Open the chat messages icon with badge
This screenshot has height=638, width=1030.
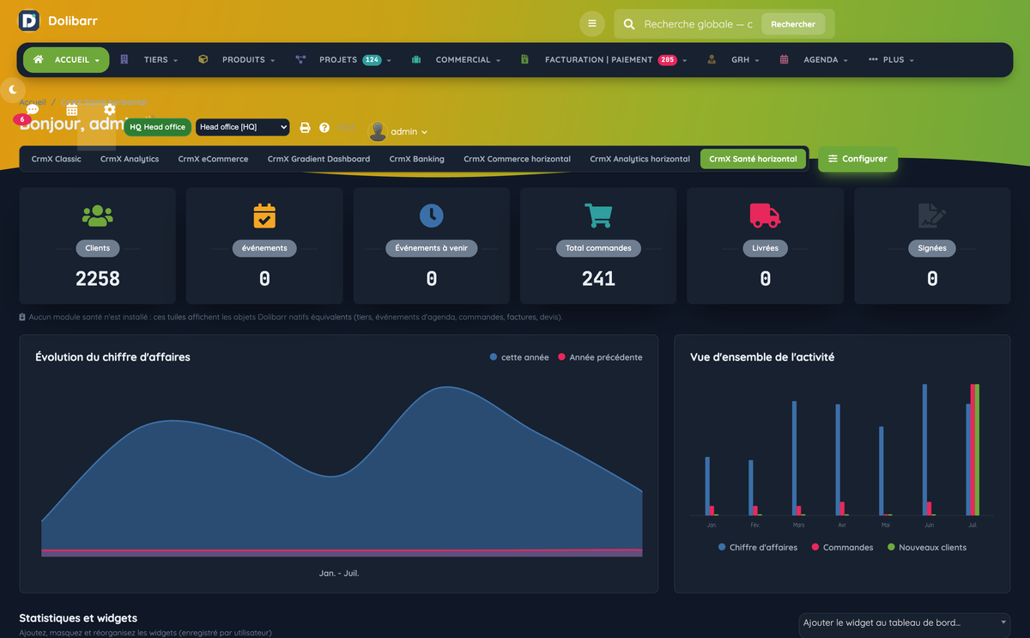33,110
